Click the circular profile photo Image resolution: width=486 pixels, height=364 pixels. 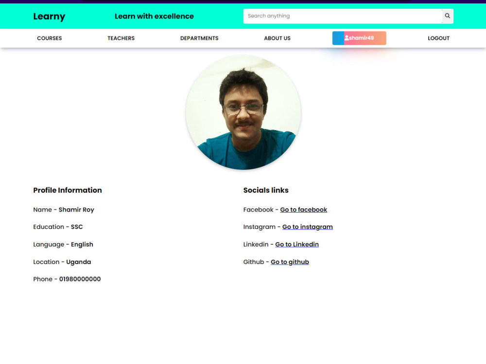243,113
